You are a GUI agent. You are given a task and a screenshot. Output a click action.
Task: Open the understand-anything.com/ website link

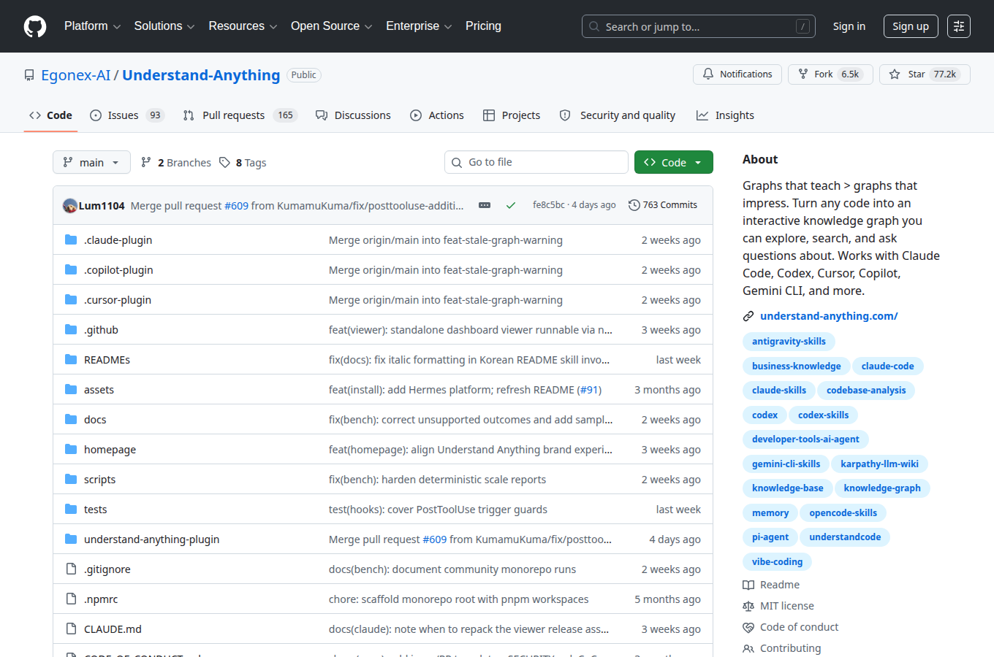click(829, 316)
